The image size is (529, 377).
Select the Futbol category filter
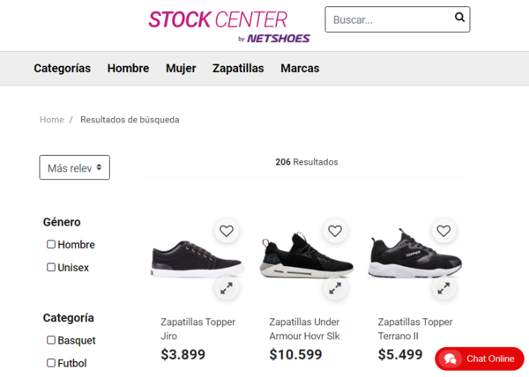(x=51, y=363)
